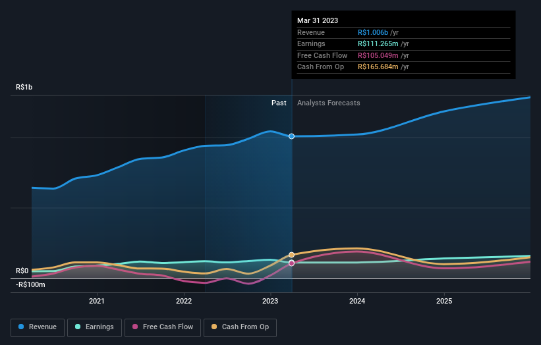541x345 pixels.
Task: Click the blue Revenue data point marker
Action: click(x=291, y=136)
